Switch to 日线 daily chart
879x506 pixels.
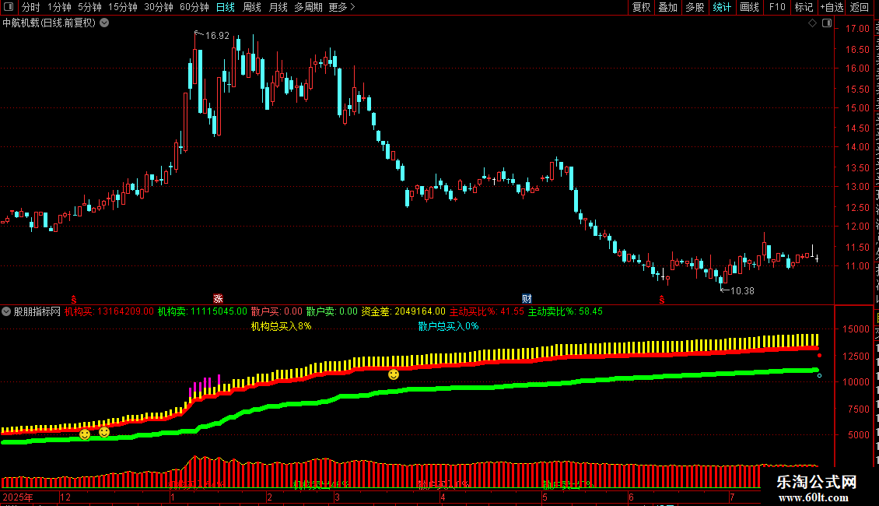click(x=226, y=7)
